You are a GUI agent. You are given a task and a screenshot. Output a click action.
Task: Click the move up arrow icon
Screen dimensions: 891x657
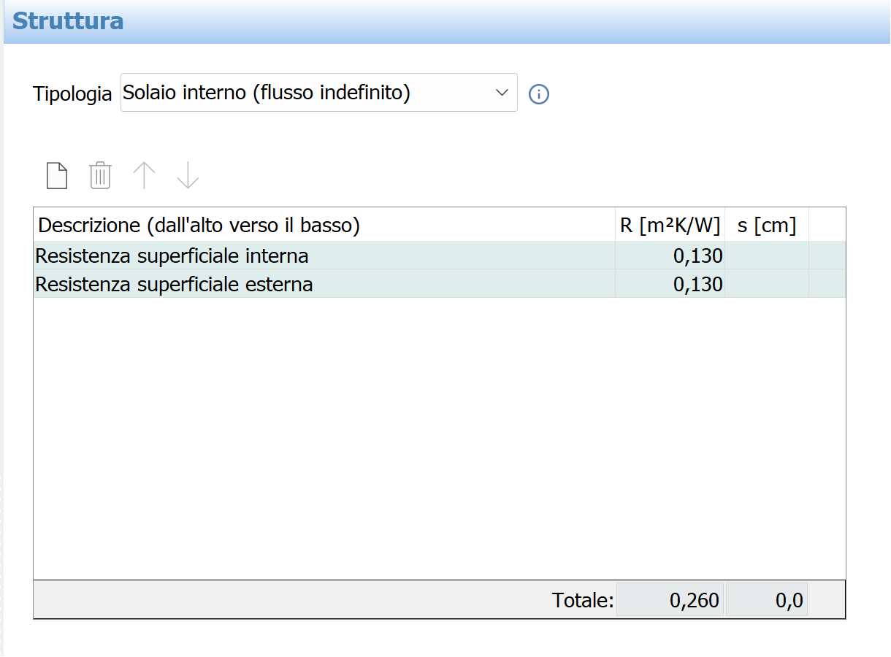point(144,176)
